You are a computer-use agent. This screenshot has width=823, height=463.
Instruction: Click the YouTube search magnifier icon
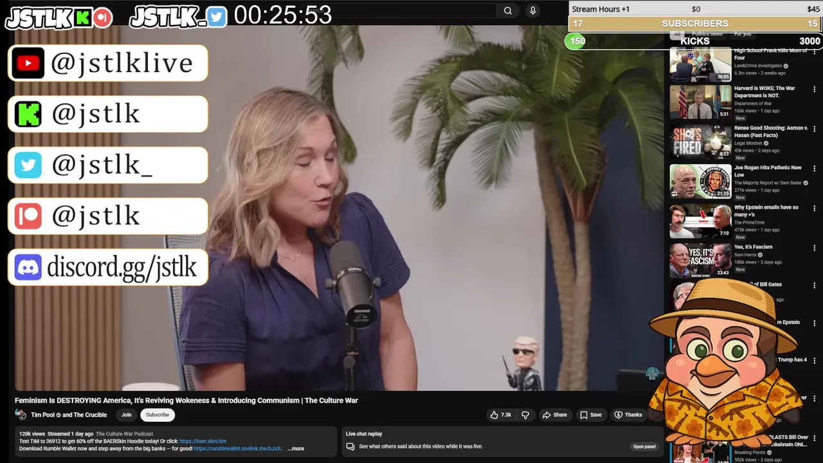[508, 10]
